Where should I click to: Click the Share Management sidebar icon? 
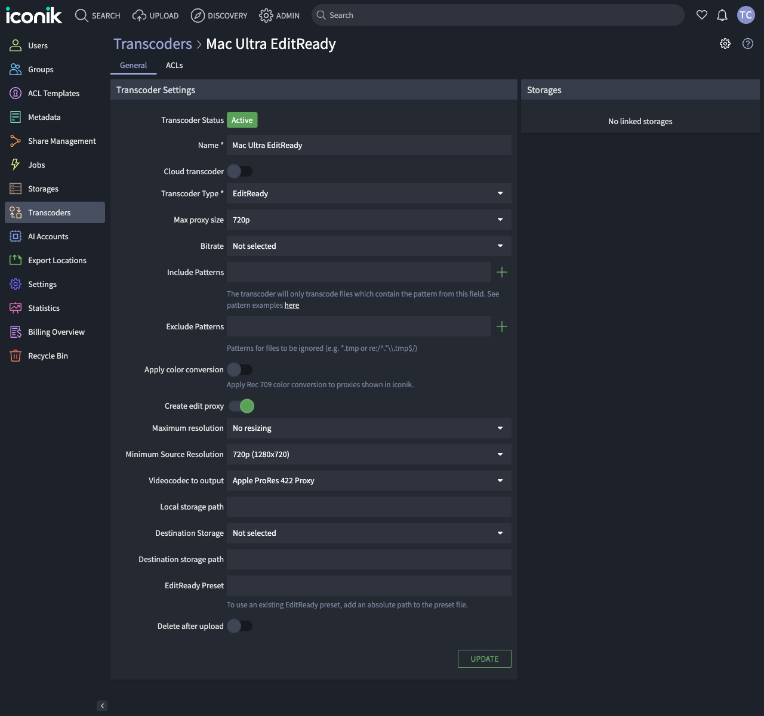click(x=16, y=141)
